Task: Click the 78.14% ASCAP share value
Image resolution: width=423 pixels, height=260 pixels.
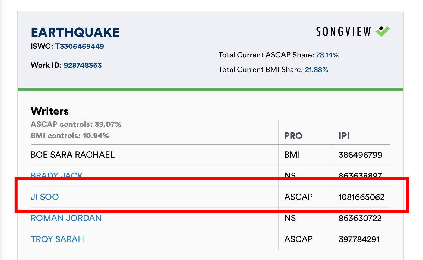Action: (x=327, y=55)
